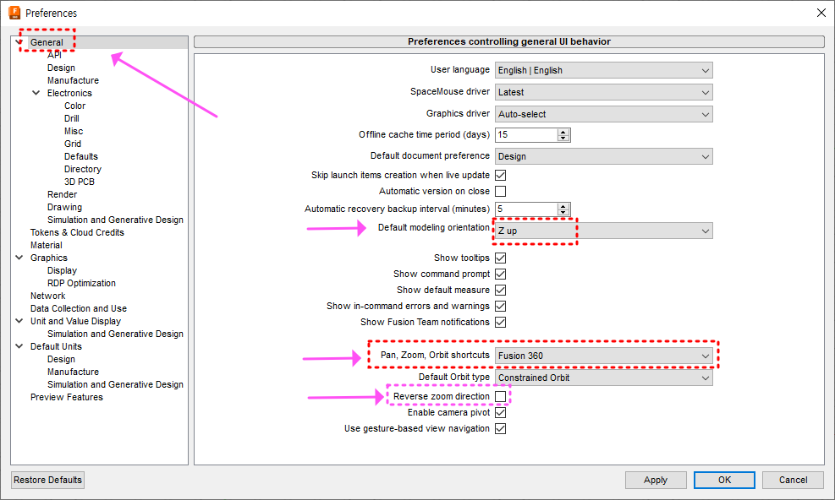The width and height of the screenshot is (835, 500).
Task: Open Default Orbit type dropdown
Action: pyautogui.click(x=604, y=378)
